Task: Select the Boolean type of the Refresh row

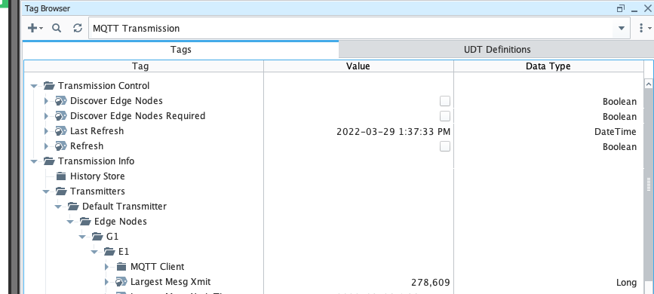Action: click(619, 147)
